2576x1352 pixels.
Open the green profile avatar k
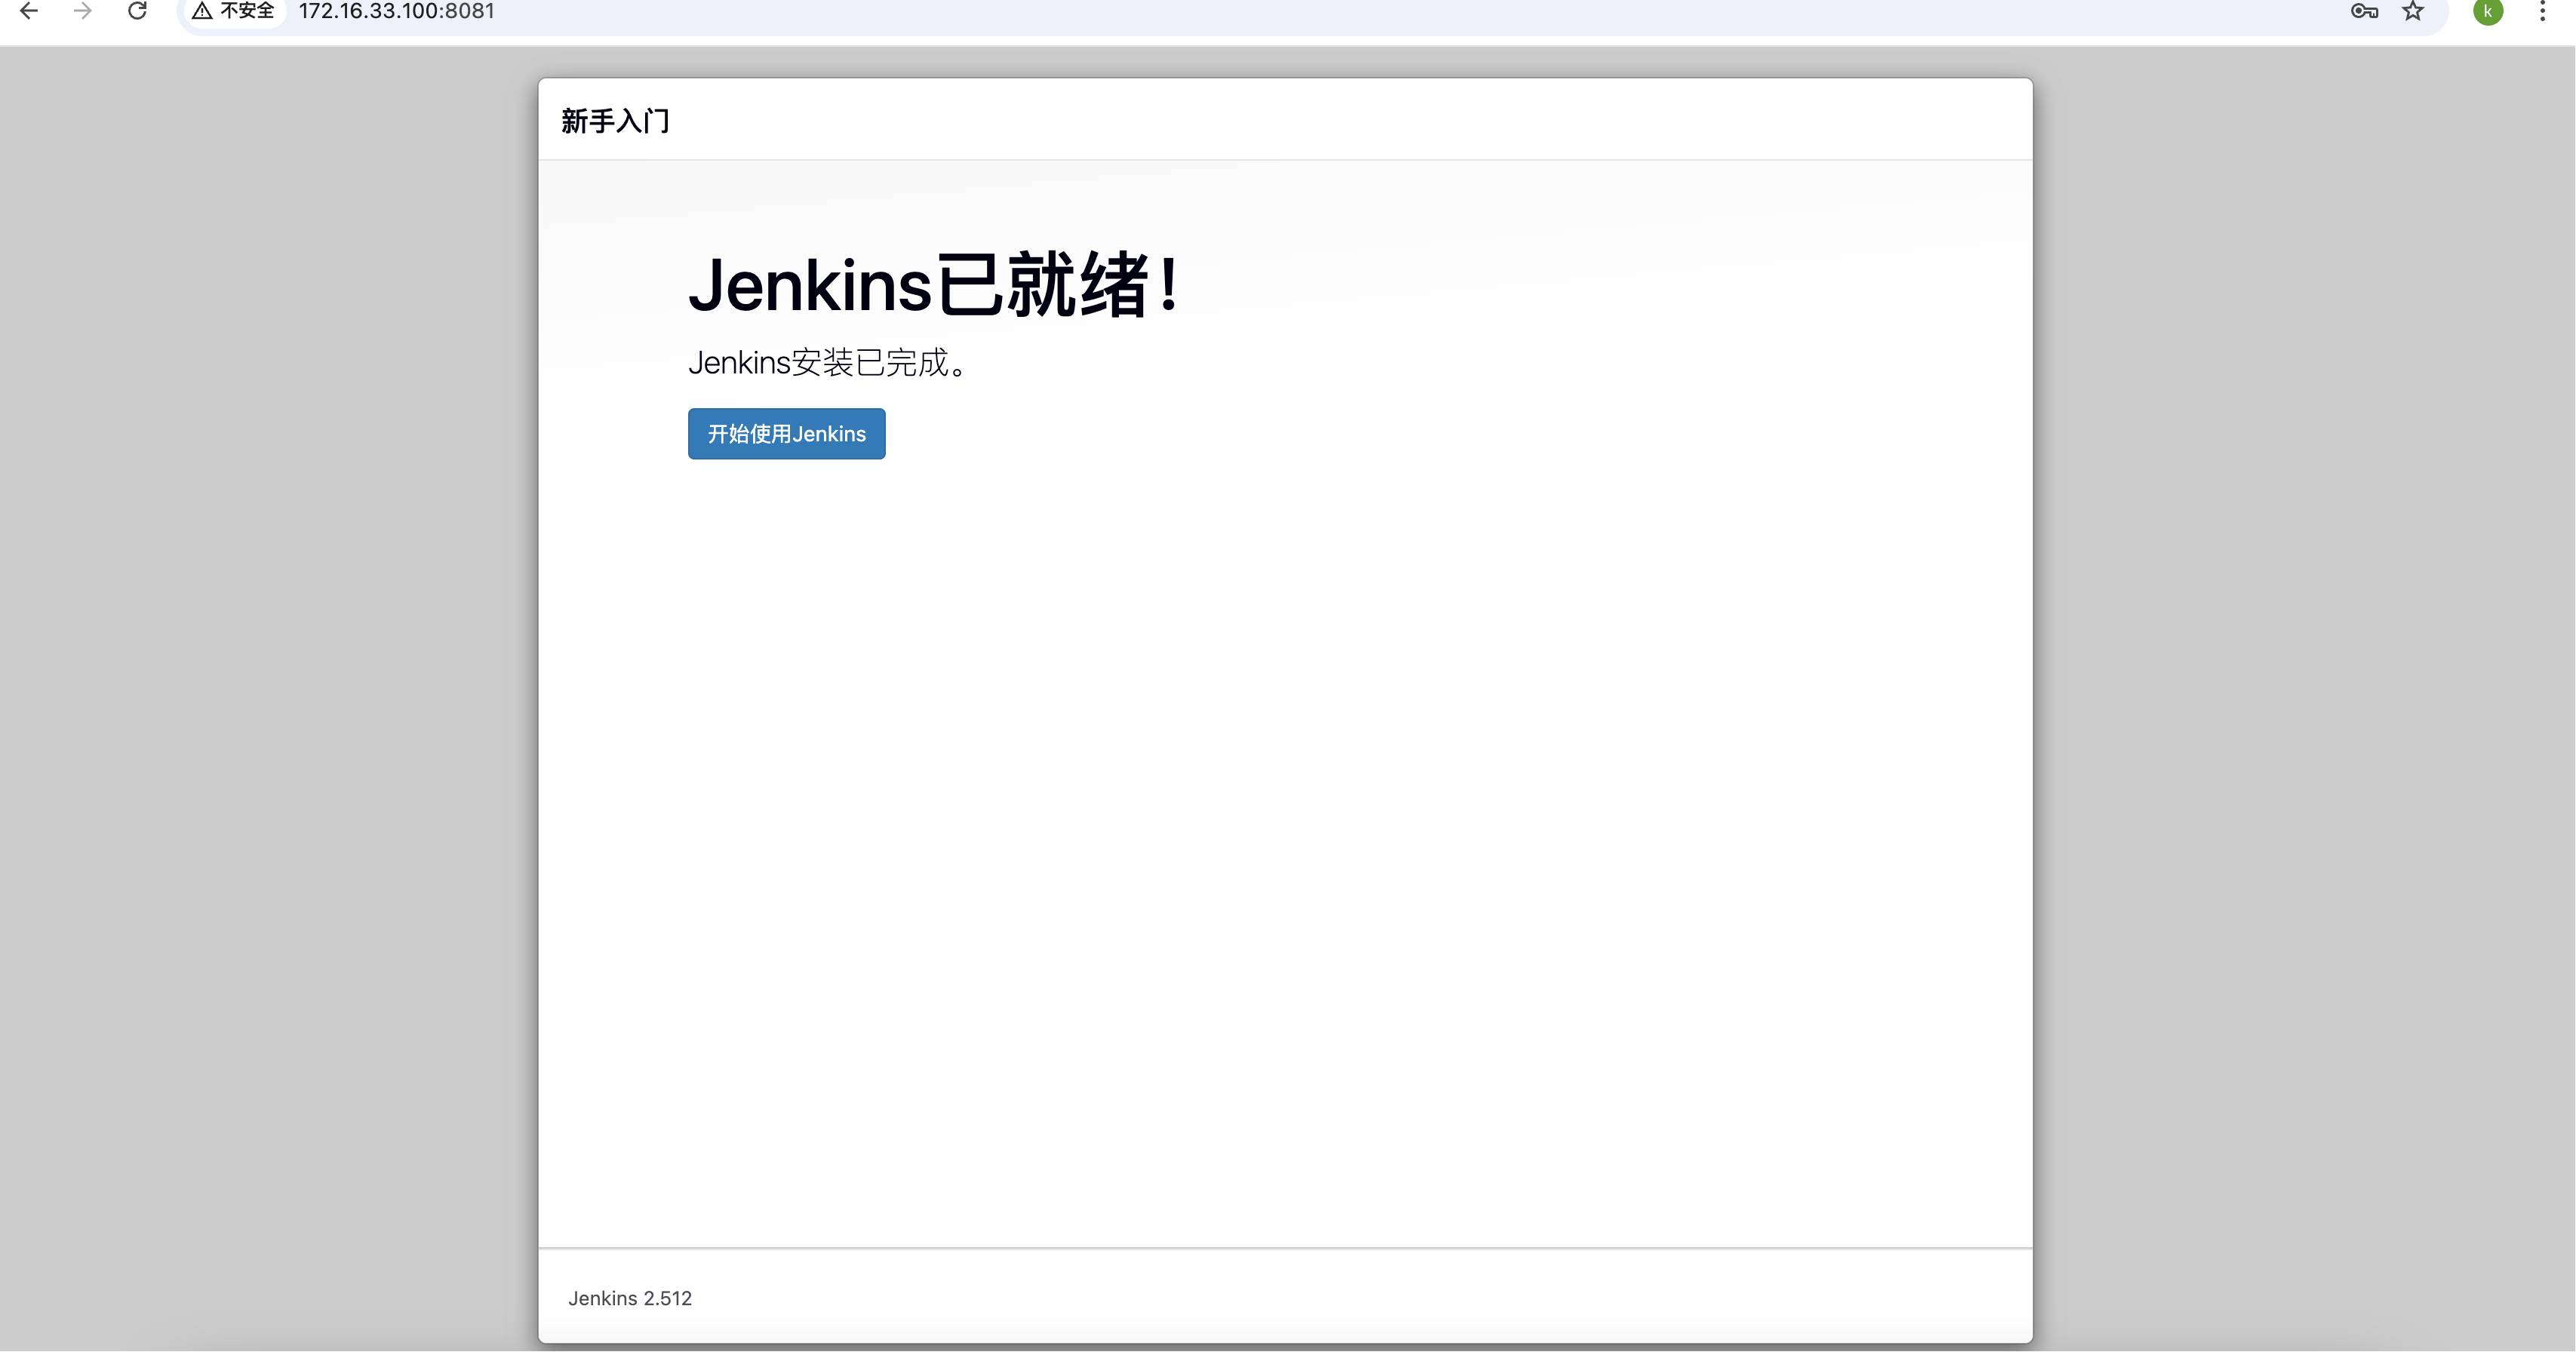coord(2488,11)
